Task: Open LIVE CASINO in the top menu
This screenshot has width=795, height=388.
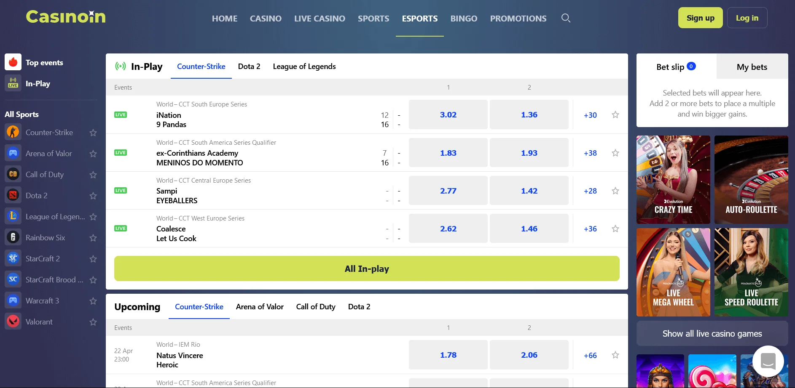Action: [x=320, y=19]
